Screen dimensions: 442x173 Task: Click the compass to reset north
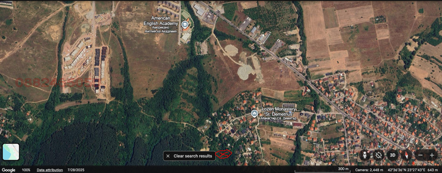(406, 155)
